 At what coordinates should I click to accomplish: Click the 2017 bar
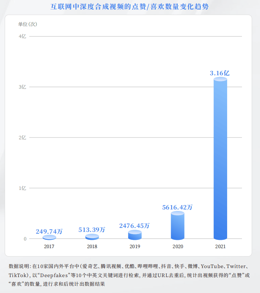(49, 238)
